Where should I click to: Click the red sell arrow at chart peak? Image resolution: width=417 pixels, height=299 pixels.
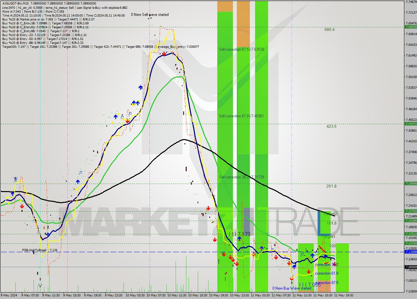tap(164, 54)
